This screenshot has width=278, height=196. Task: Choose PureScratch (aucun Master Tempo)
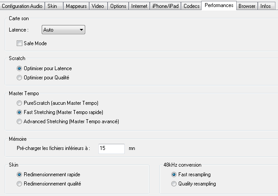pyautogui.click(x=19, y=103)
